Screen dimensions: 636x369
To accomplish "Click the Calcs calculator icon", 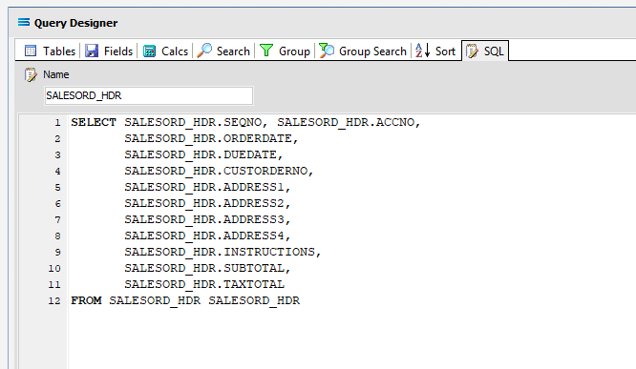I will coord(149,51).
